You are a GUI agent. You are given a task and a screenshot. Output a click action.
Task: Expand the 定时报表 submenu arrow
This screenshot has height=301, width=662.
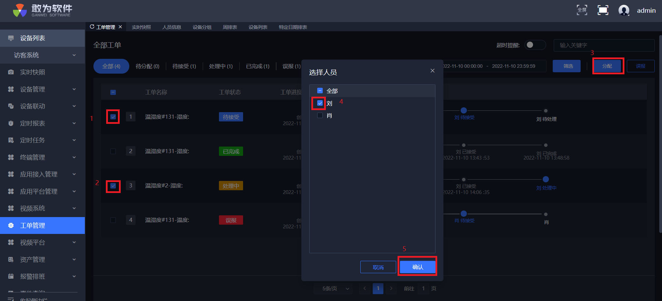(74, 123)
